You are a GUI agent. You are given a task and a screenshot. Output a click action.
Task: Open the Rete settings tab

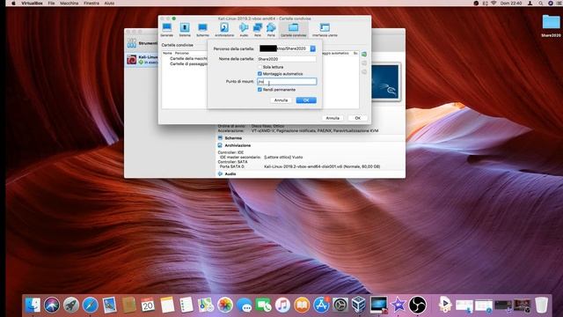click(258, 29)
